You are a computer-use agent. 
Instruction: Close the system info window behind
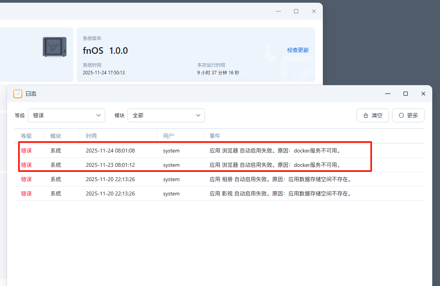[x=314, y=11]
